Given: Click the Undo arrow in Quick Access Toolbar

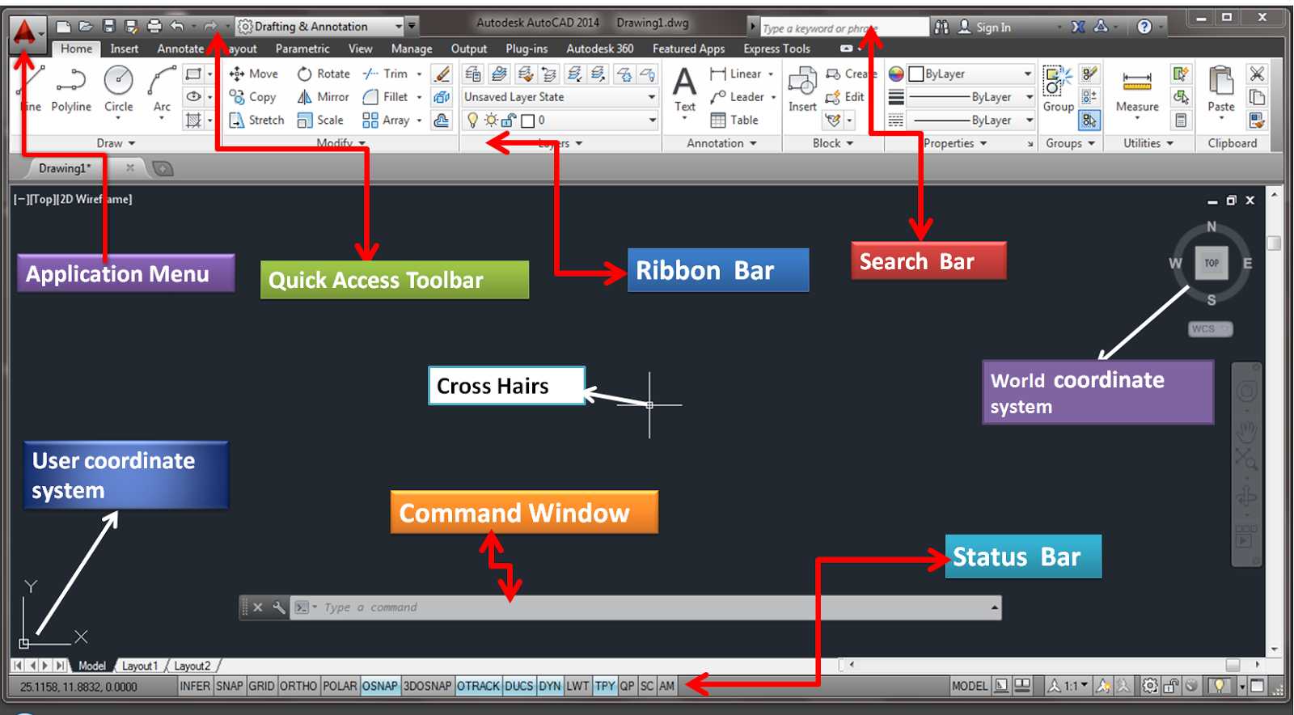Looking at the screenshot, I should click(177, 27).
